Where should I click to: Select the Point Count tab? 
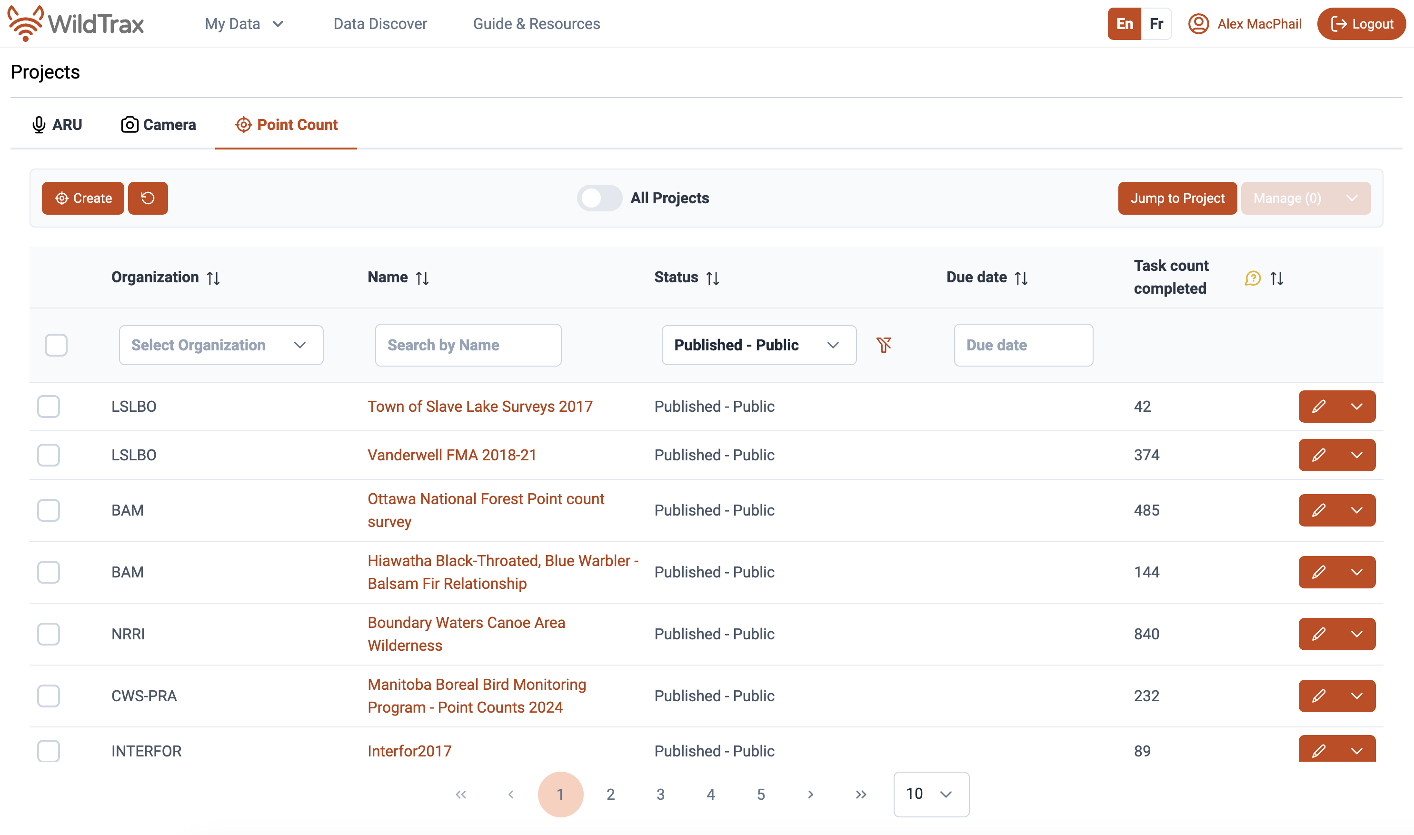click(286, 124)
